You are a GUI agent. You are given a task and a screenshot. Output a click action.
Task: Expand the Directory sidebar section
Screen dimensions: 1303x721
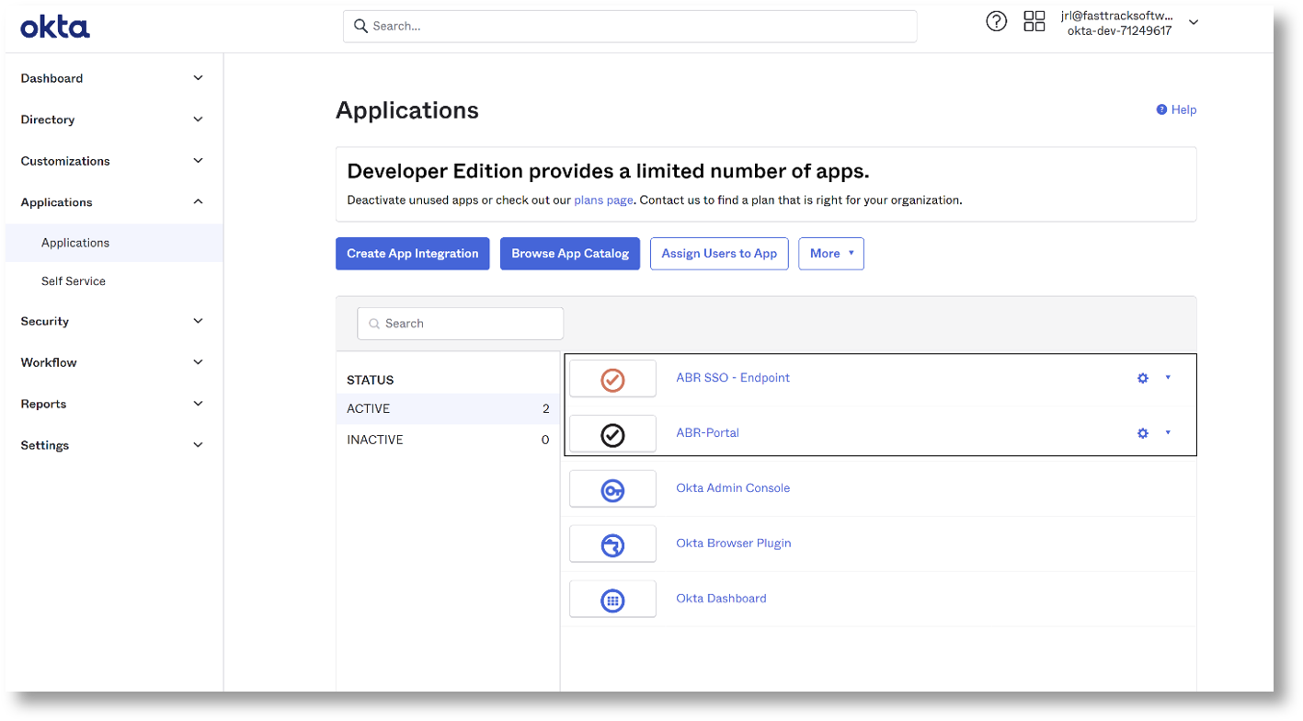pos(198,120)
